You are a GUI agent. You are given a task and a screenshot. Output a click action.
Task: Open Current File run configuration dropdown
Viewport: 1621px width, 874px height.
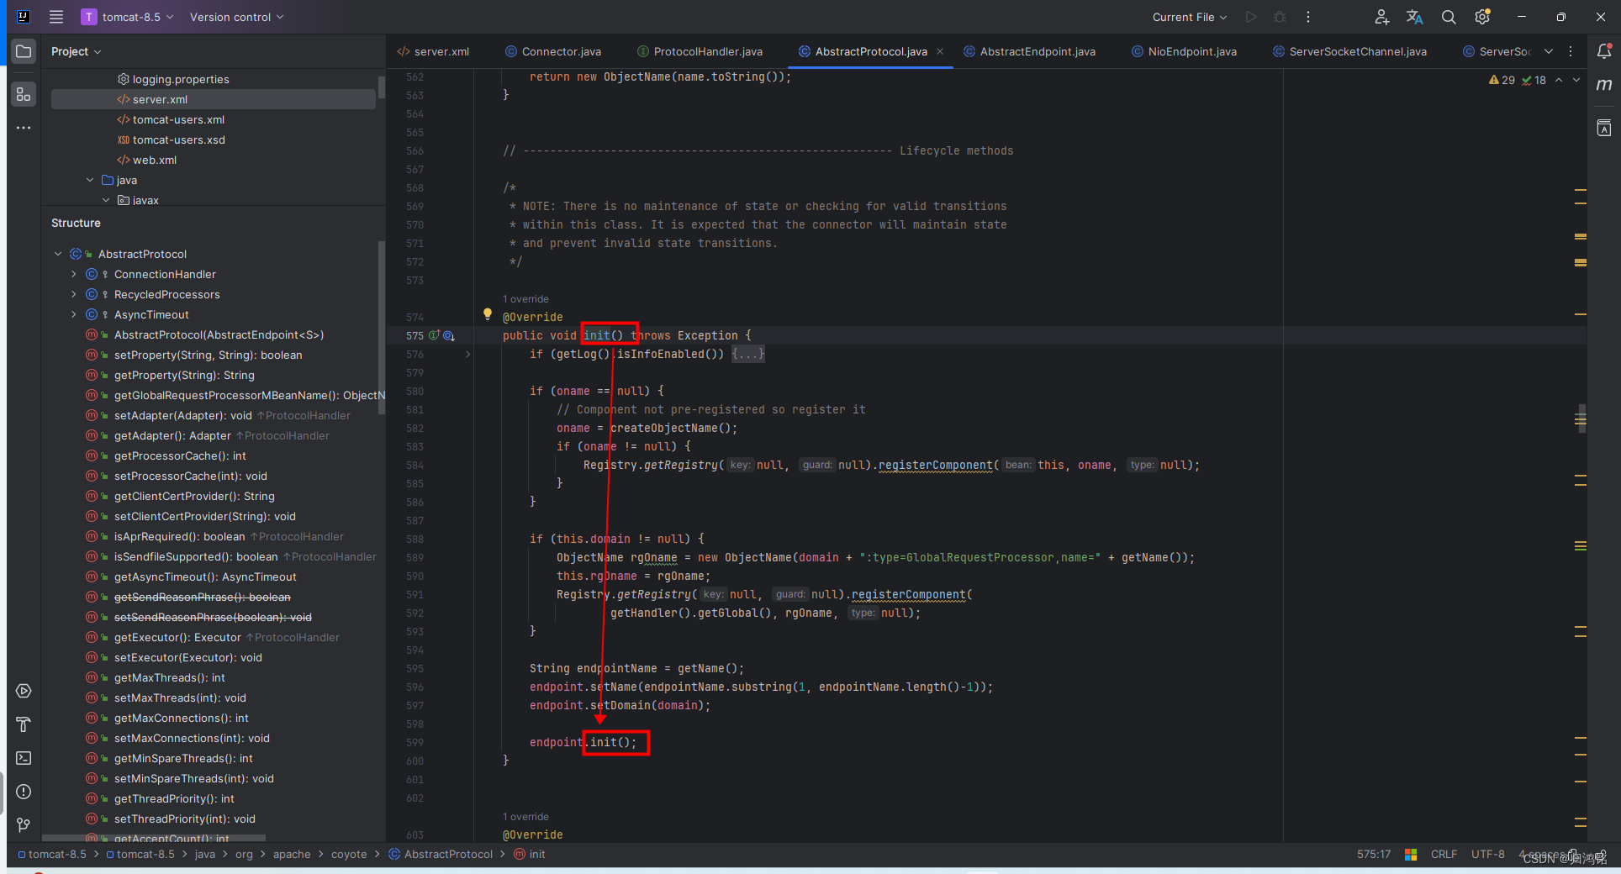coord(1190,17)
